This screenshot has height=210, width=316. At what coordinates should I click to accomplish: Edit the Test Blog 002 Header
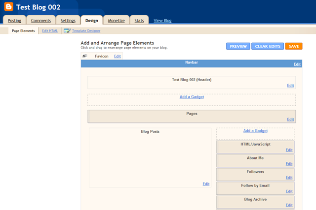pos(290,86)
